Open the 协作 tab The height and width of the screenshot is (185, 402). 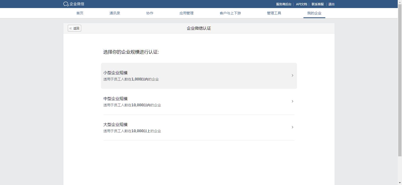point(150,13)
